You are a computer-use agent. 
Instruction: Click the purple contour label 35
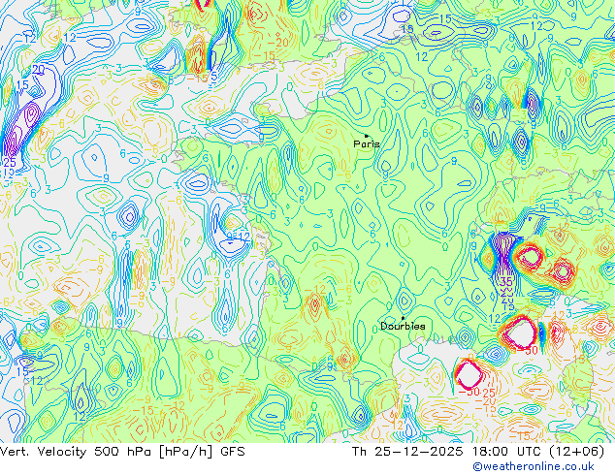pyautogui.click(x=506, y=281)
